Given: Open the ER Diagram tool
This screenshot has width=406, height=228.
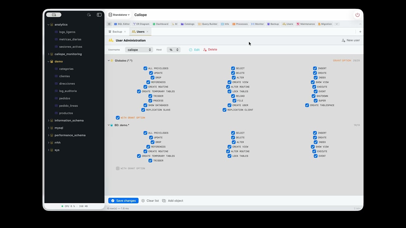Looking at the screenshot, I should pyautogui.click(x=141, y=24).
